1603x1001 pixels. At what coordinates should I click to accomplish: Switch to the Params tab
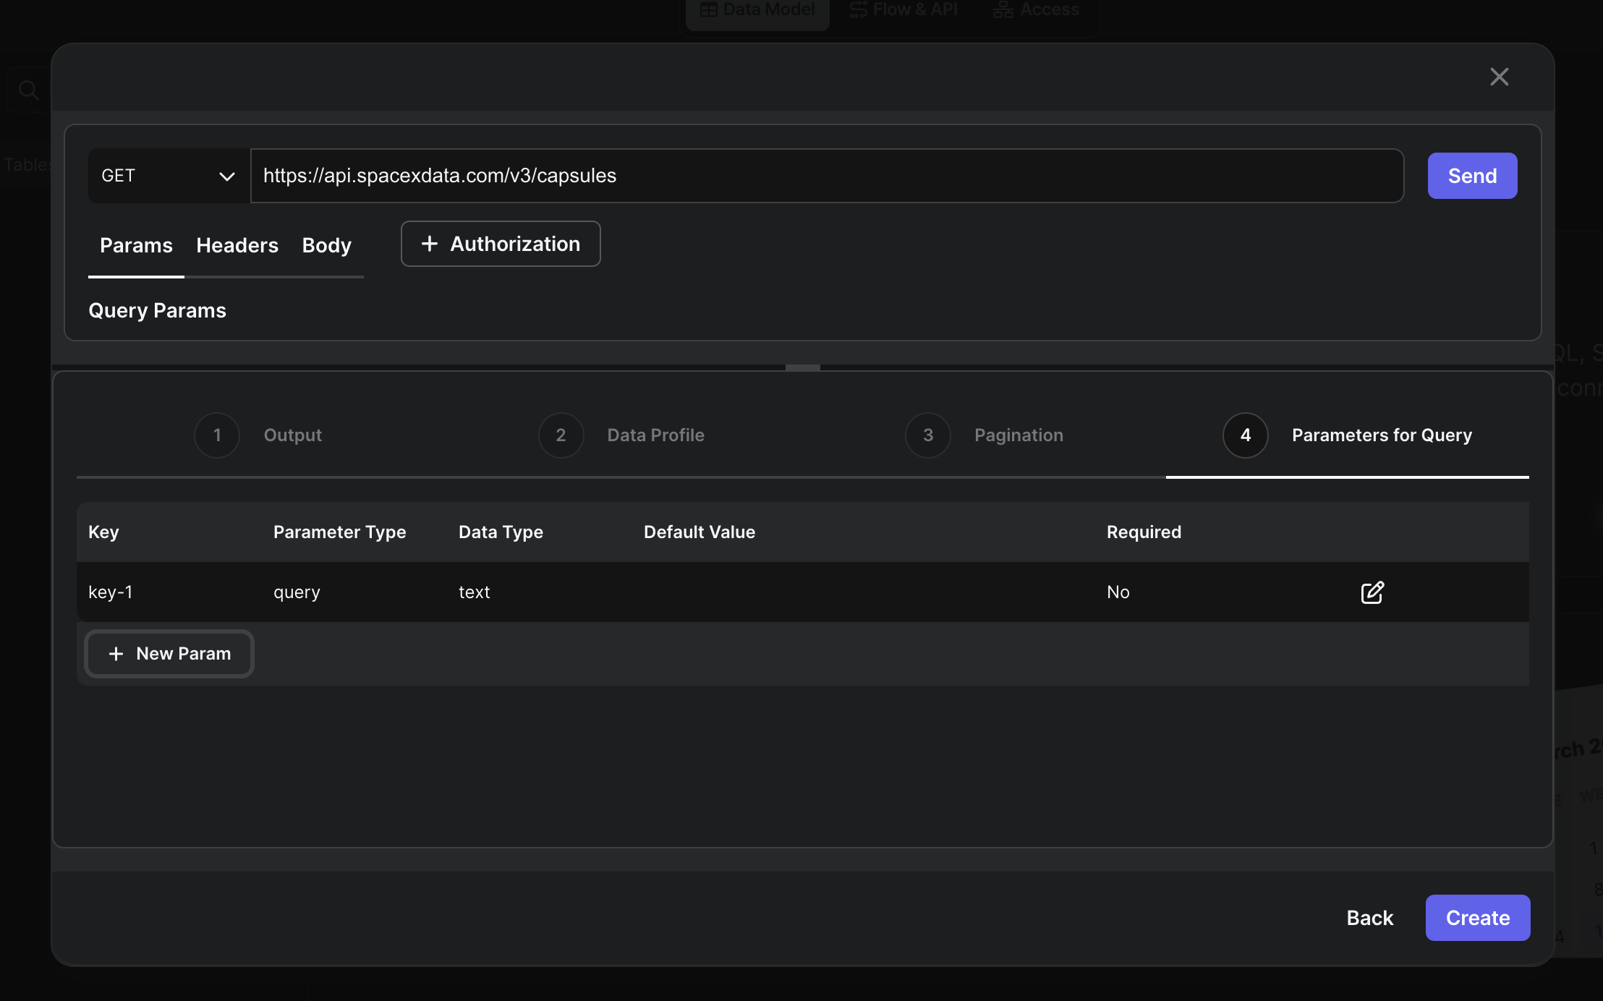point(136,245)
